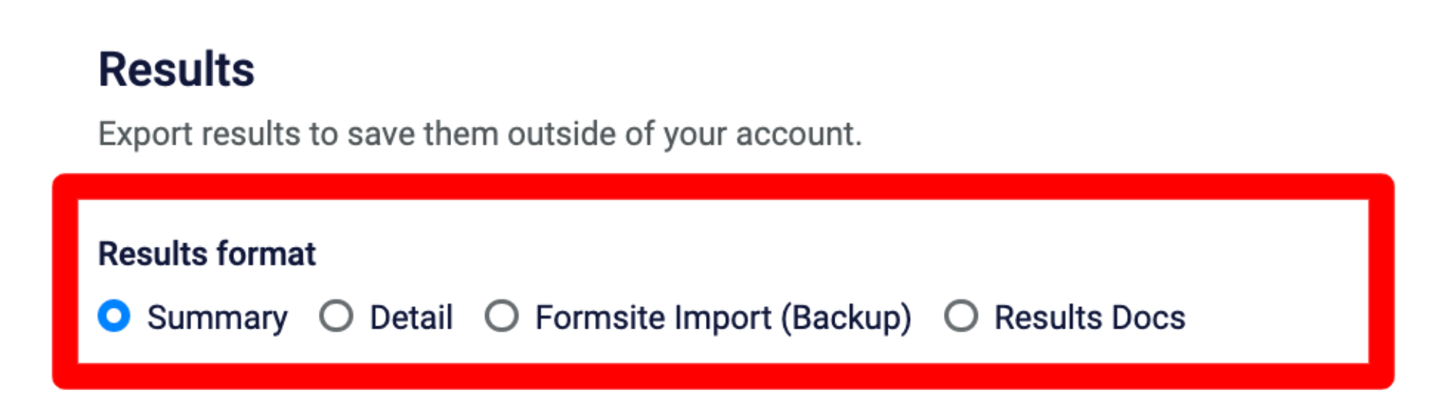This screenshot has height=394, width=1449.
Task: Enable the Formsite Import (Backup) radio circle
Action: pos(501,316)
